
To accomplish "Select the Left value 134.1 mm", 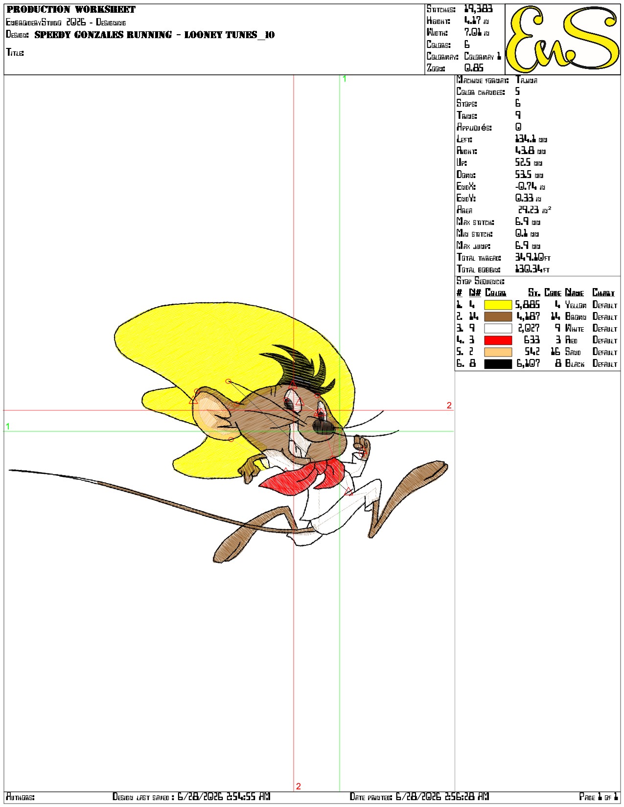I will [531, 139].
